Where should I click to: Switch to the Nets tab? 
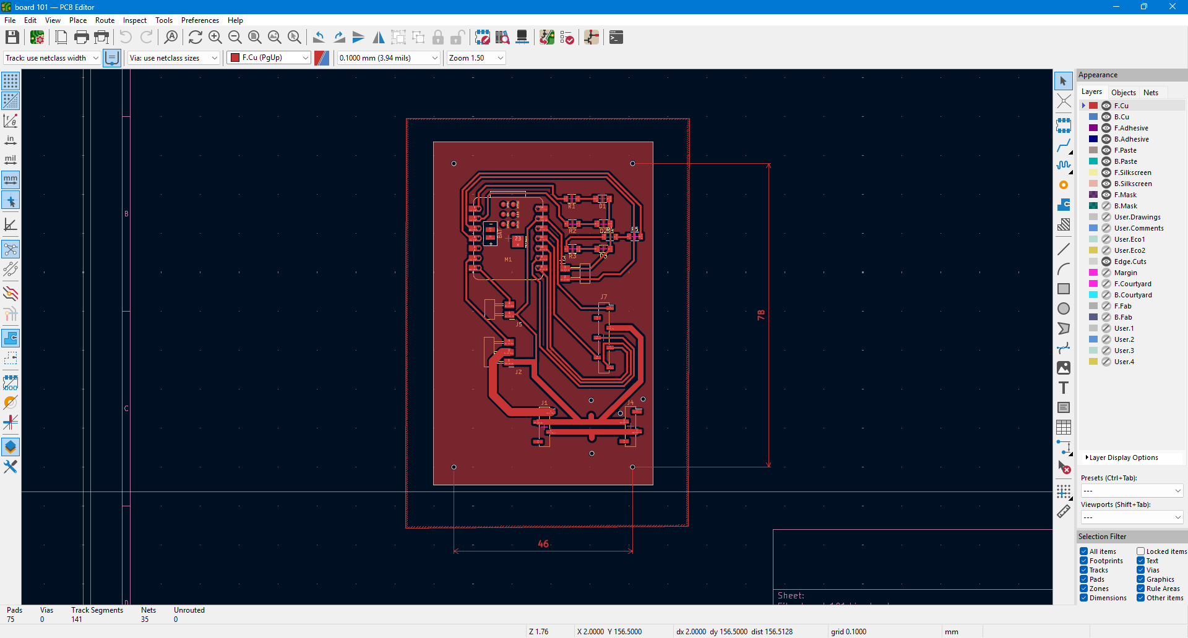(1151, 93)
